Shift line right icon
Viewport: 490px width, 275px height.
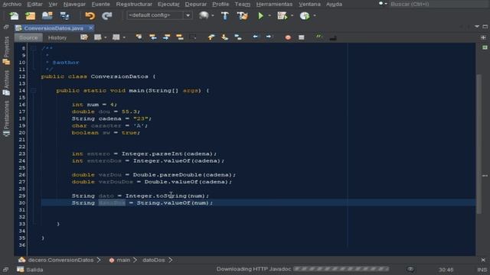coord(269,37)
